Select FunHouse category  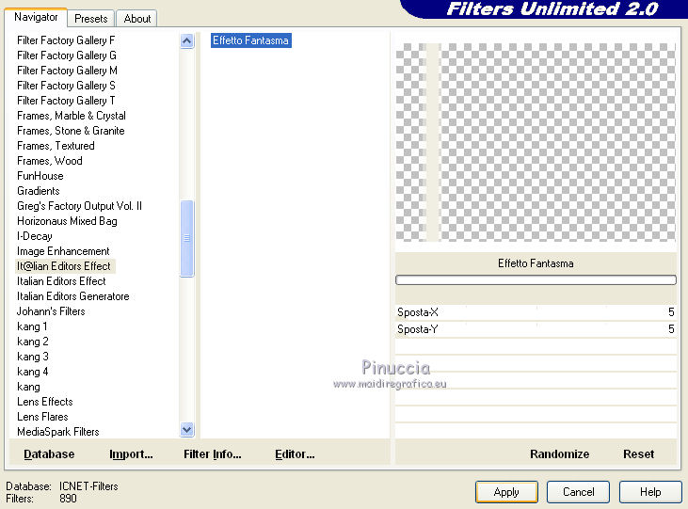tap(40, 176)
